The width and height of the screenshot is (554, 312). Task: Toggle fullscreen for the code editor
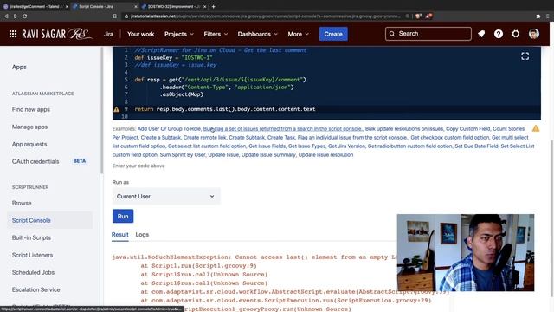pos(525,56)
